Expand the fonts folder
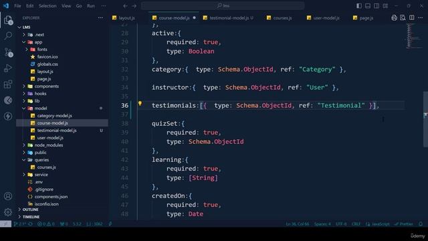This screenshot has height=241, width=428. pyautogui.click(x=27, y=50)
